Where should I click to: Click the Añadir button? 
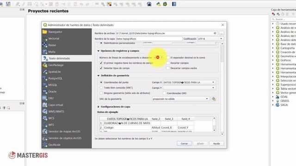200,143
